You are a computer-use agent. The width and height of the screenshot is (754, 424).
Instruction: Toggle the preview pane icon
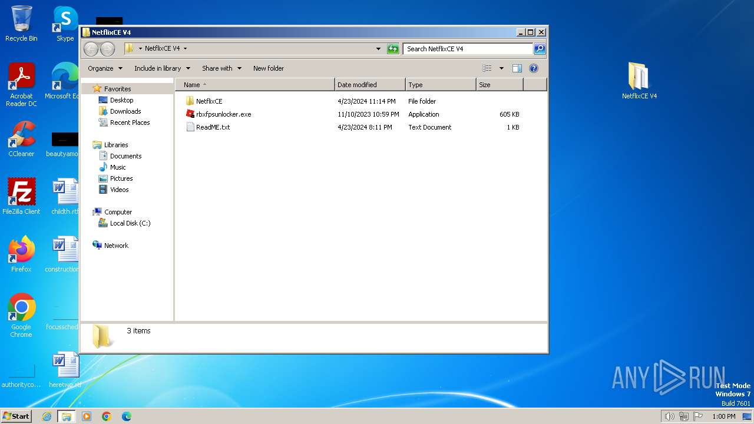[x=517, y=68]
